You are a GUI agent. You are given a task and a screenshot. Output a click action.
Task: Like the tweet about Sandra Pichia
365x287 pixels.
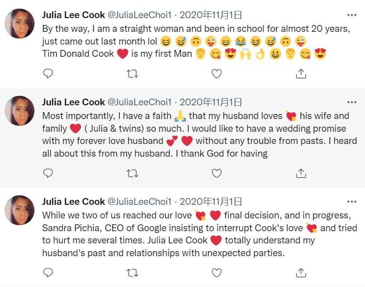click(217, 272)
